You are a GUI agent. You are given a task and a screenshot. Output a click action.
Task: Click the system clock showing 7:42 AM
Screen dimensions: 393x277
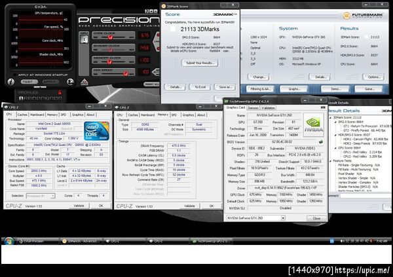click(381, 241)
